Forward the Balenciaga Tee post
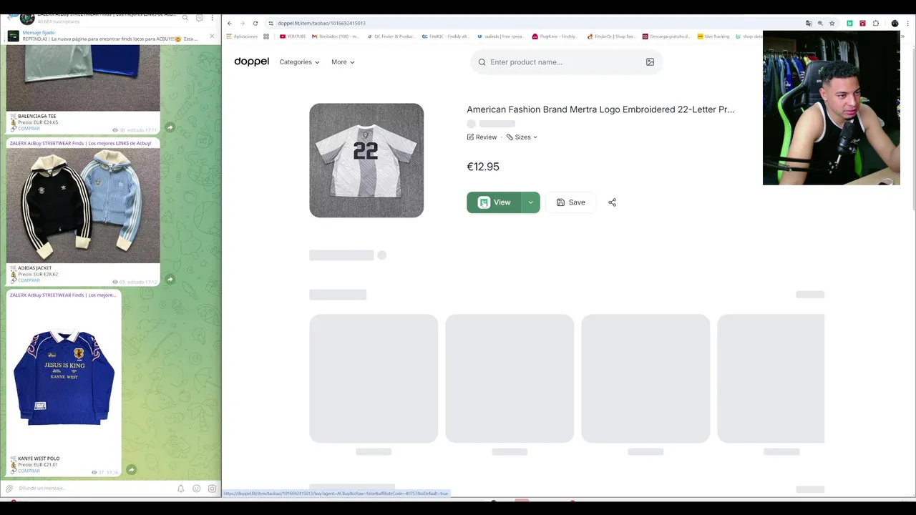 click(170, 127)
